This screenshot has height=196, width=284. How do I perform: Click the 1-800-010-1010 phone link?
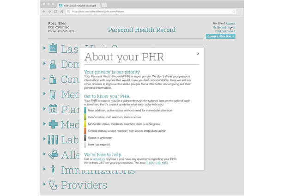tap(157, 163)
